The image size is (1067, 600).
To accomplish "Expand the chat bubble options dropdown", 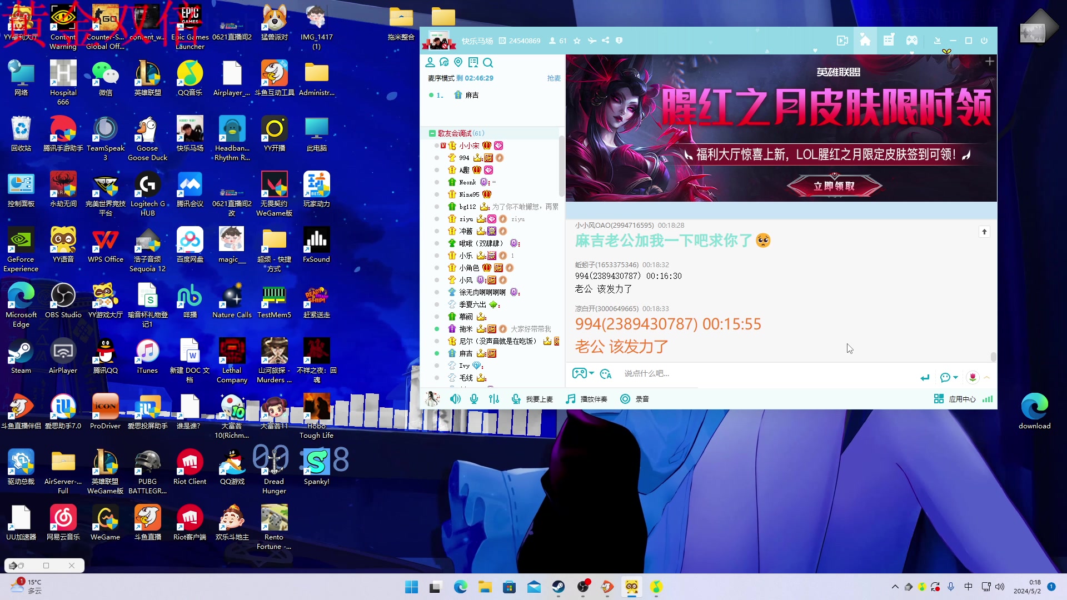I will [955, 377].
